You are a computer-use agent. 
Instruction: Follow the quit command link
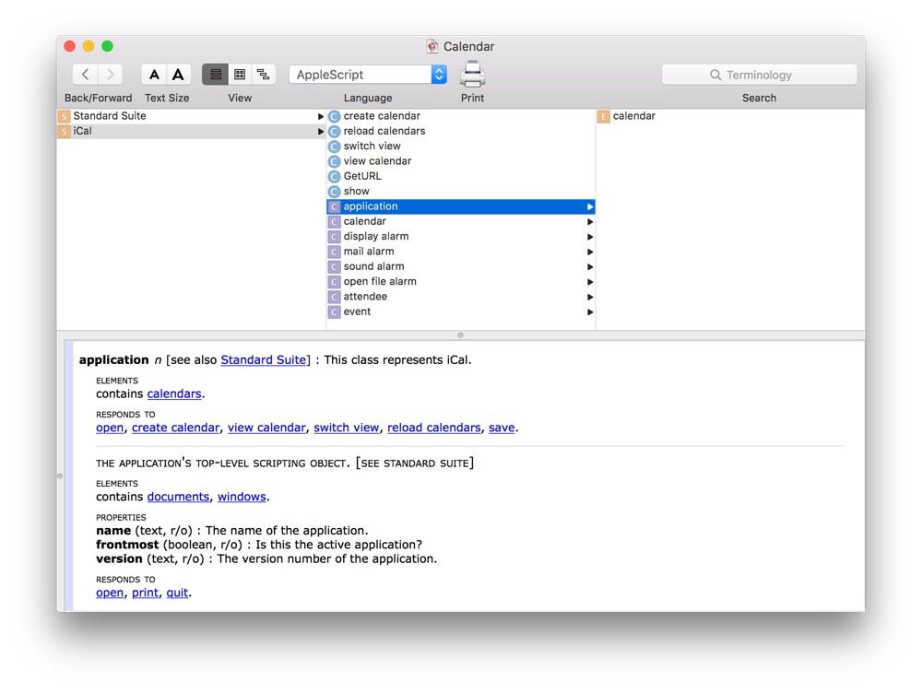point(177,593)
